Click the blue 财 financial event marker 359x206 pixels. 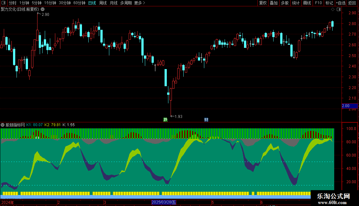click(206, 120)
